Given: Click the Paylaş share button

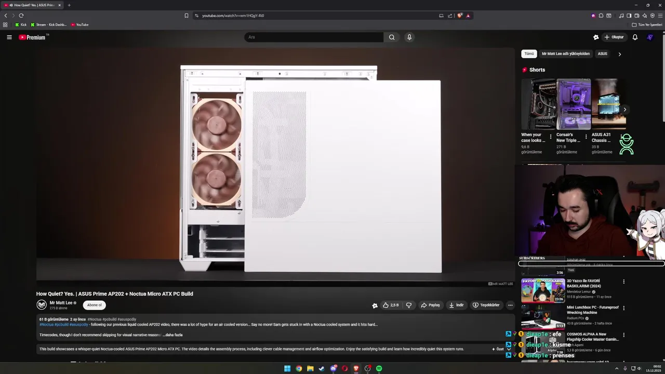Looking at the screenshot, I should (430, 305).
